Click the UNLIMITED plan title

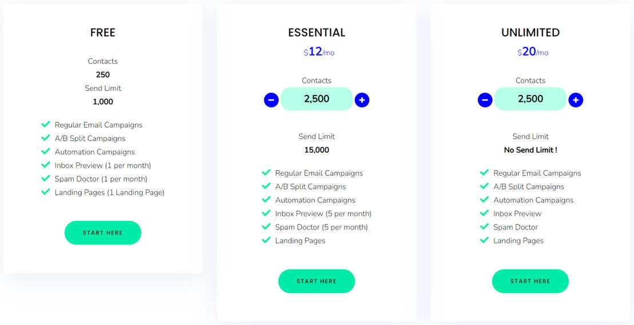tap(530, 33)
